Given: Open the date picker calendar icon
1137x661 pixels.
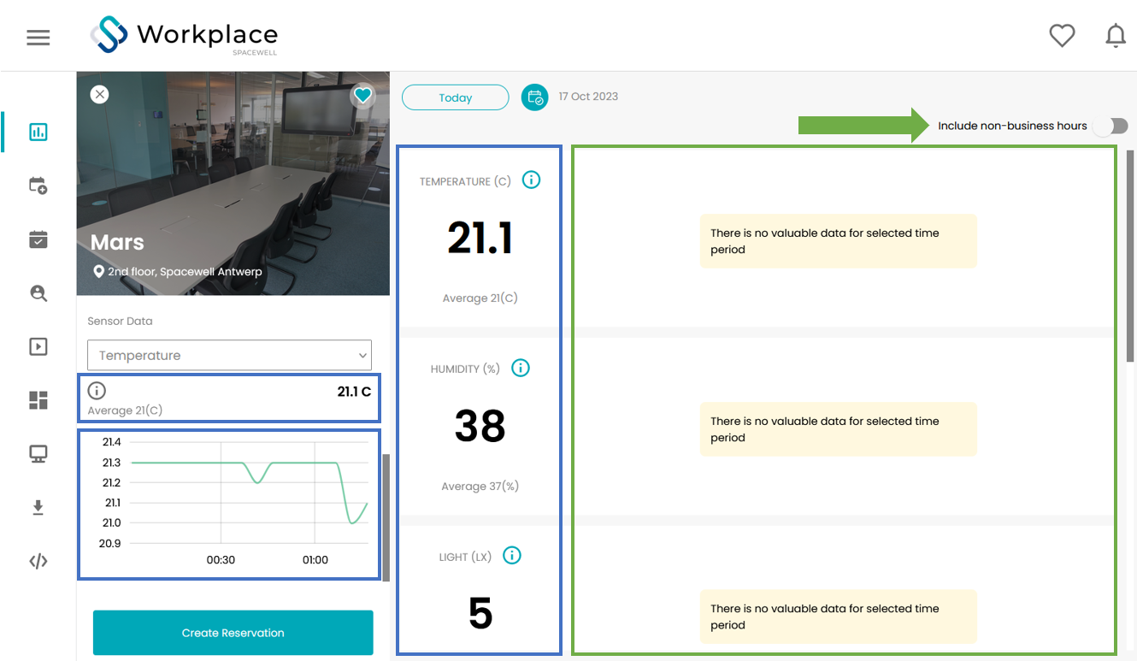Looking at the screenshot, I should [x=534, y=97].
